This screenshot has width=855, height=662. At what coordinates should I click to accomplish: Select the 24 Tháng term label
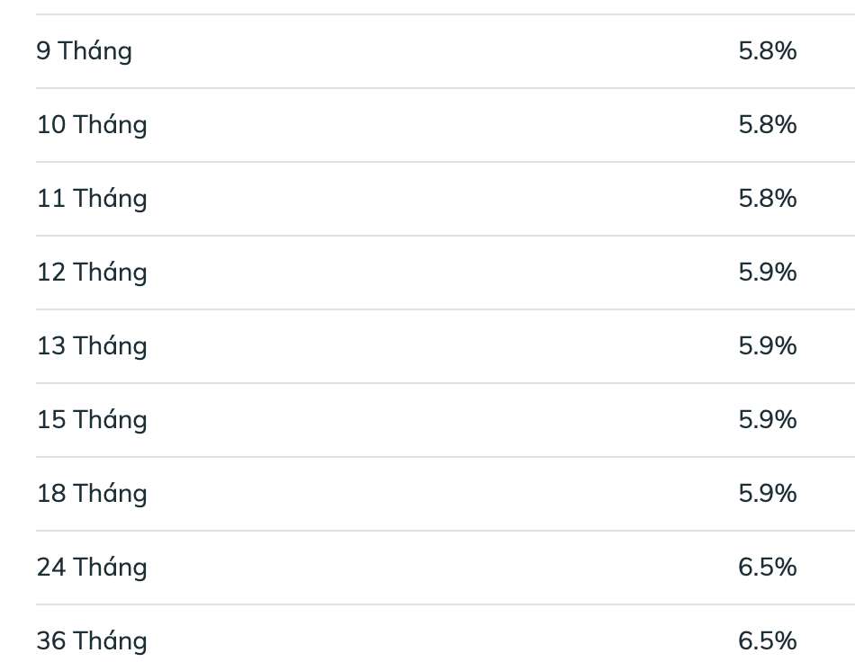[x=92, y=568]
